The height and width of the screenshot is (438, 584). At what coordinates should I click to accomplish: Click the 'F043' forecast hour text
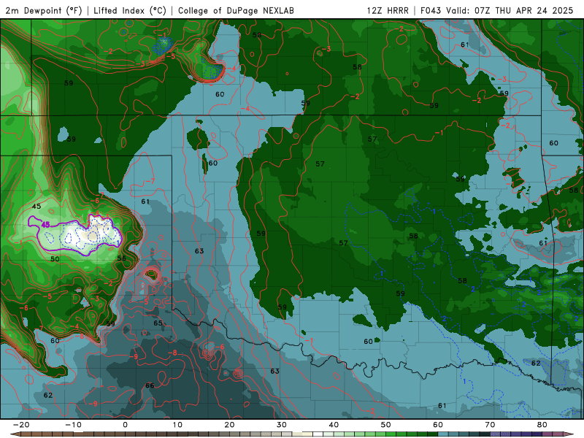click(x=431, y=10)
